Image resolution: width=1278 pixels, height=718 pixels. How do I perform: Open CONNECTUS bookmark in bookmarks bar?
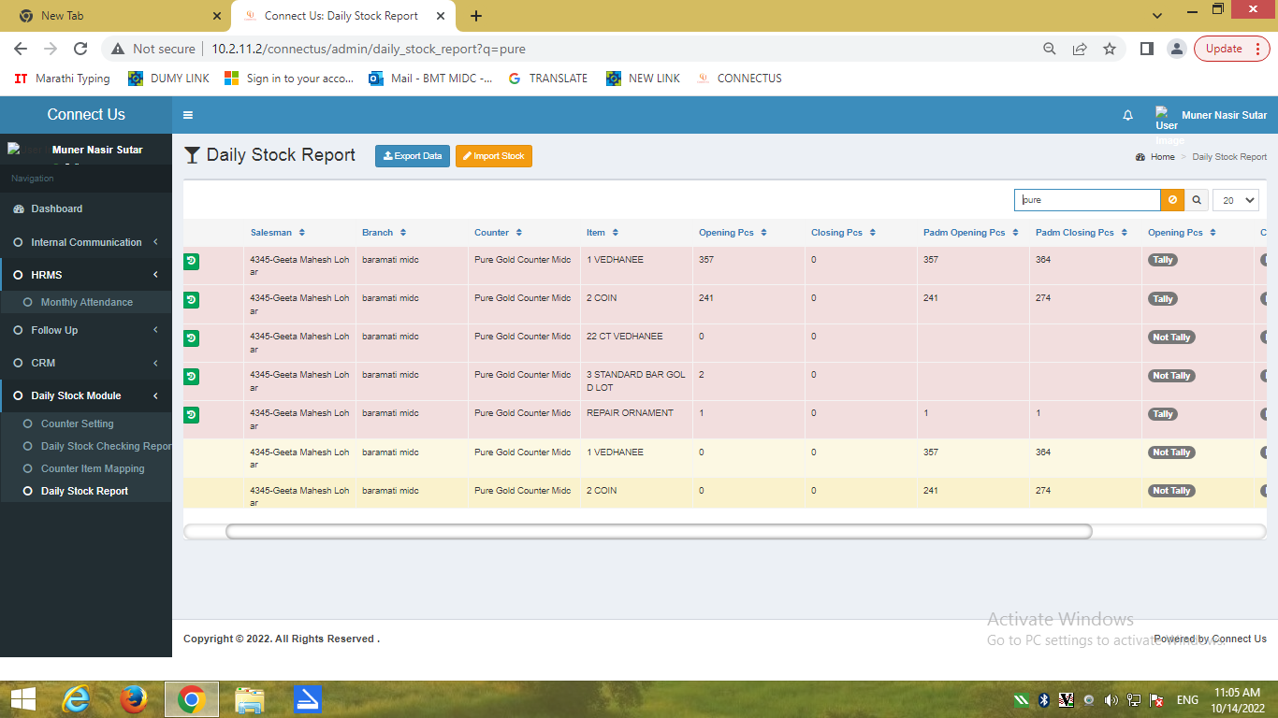(739, 79)
